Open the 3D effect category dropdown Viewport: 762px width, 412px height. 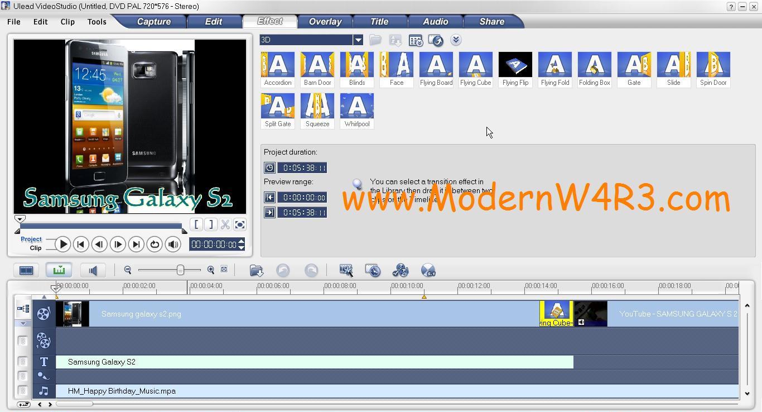pyautogui.click(x=358, y=40)
